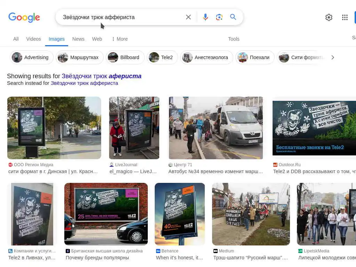Filter by Tele2 chip

tap(162, 57)
